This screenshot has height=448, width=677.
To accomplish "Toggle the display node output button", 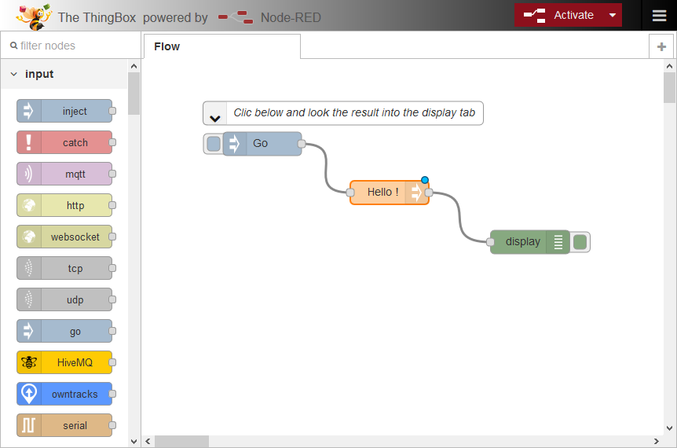I will (x=580, y=242).
